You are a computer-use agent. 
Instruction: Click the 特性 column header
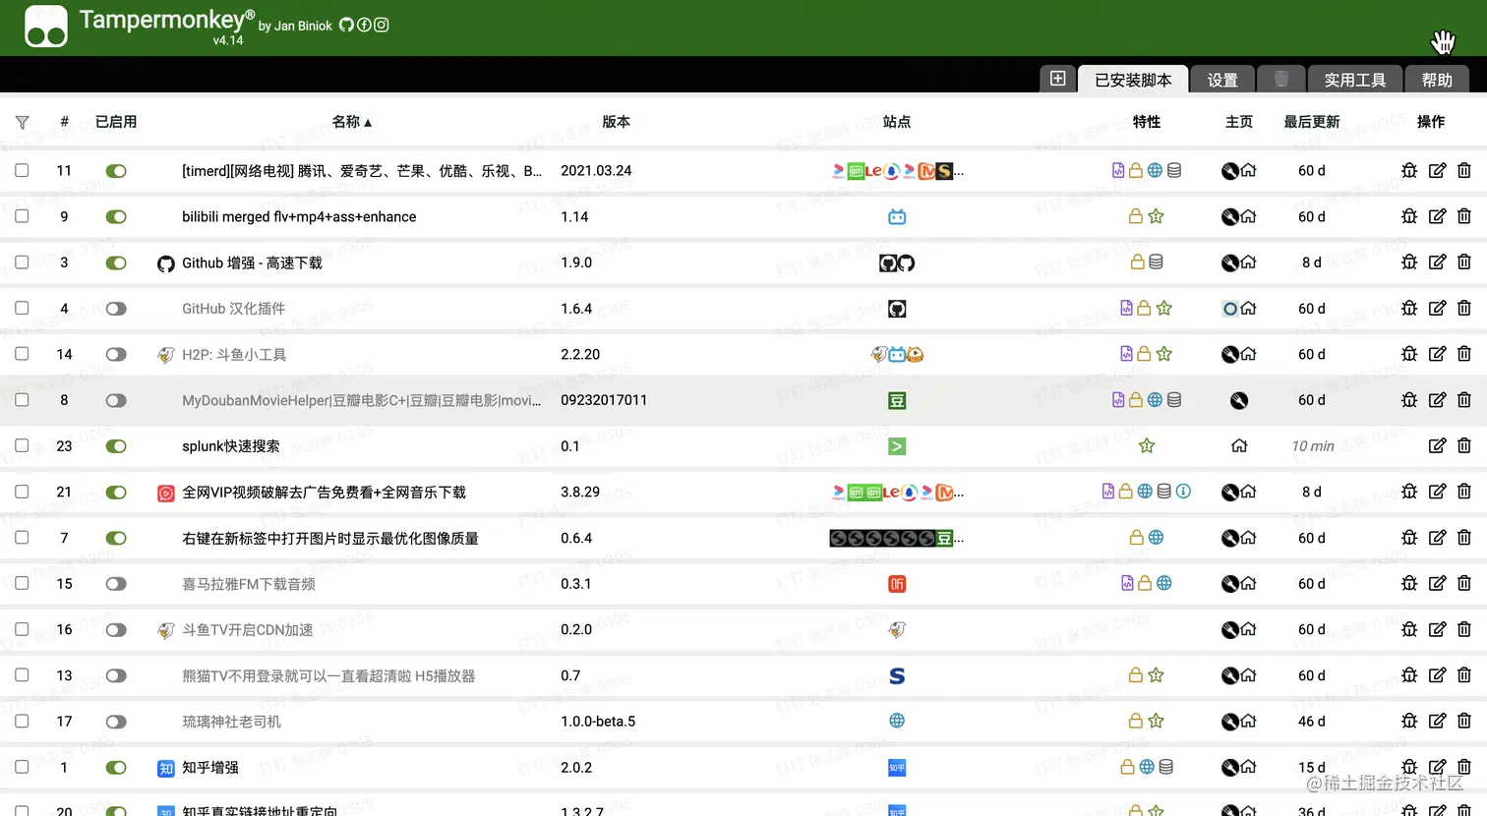pyautogui.click(x=1146, y=122)
